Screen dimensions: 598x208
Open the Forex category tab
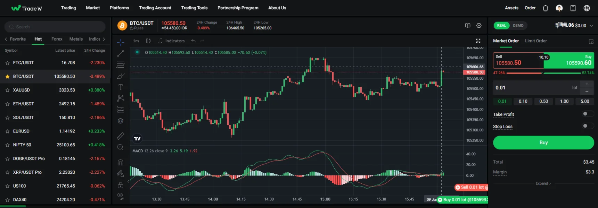(x=57, y=39)
